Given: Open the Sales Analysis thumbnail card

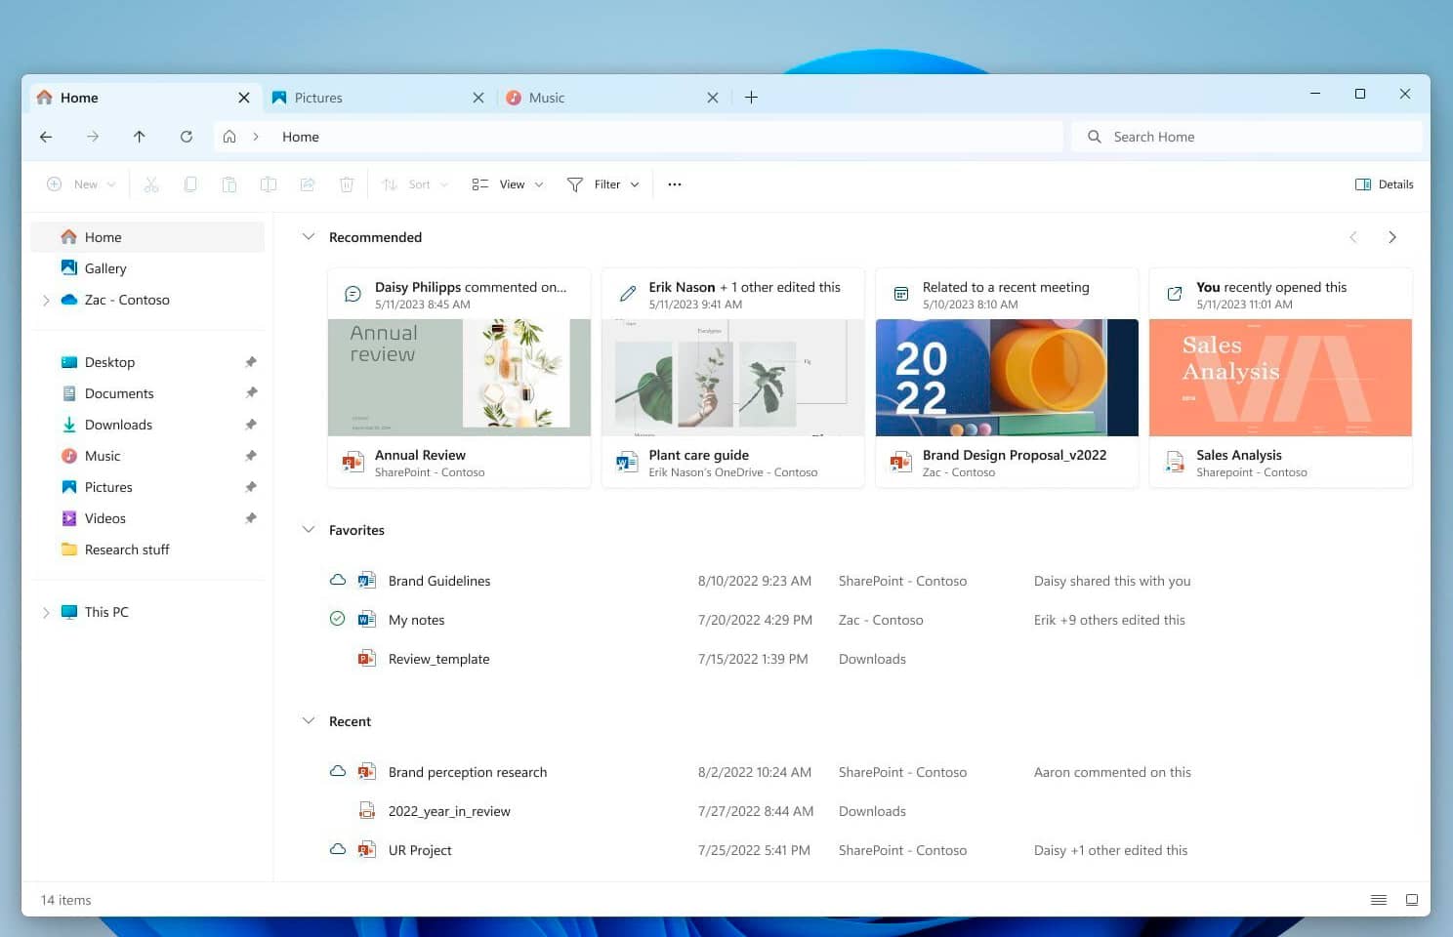Looking at the screenshot, I should [x=1280, y=378].
